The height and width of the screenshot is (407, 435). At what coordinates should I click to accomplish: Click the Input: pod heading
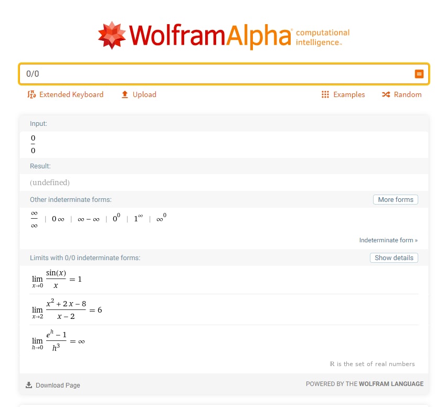tap(38, 124)
